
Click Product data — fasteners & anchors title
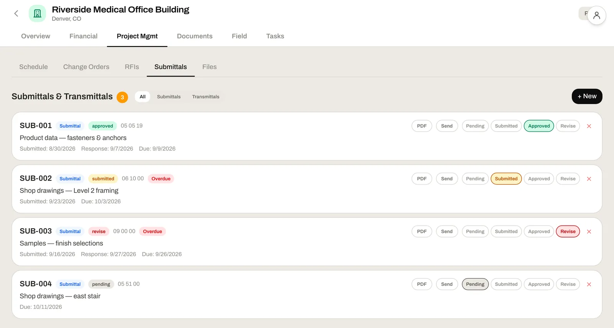tap(73, 138)
